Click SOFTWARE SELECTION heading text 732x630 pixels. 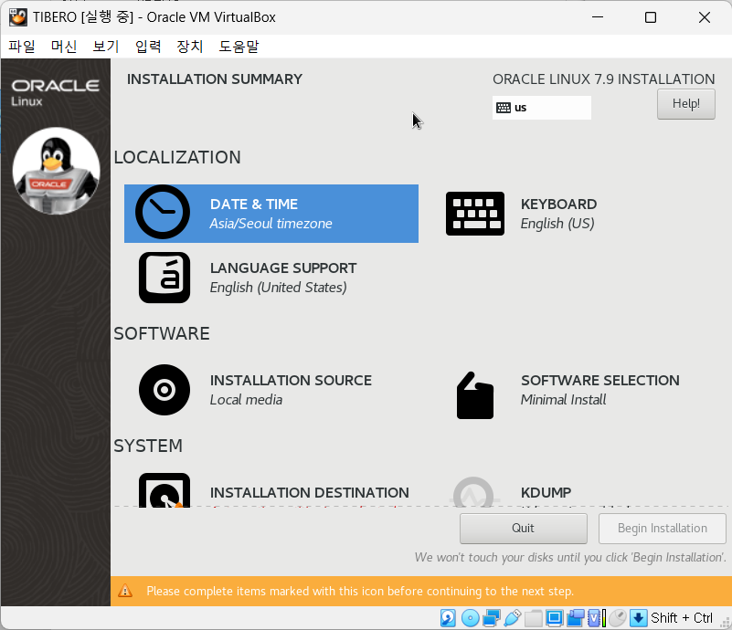coord(600,381)
